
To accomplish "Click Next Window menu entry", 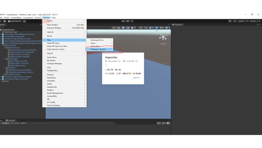I will pyautogui.click(x=64, y=25).
